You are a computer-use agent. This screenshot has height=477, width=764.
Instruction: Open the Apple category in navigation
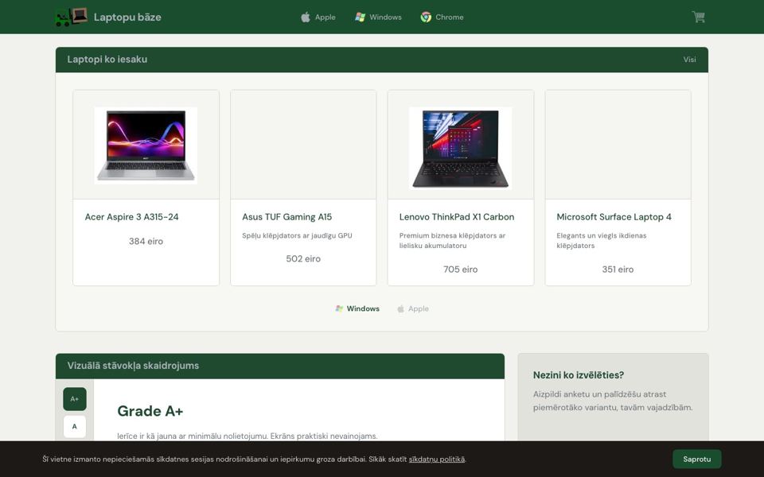(318, 17)
